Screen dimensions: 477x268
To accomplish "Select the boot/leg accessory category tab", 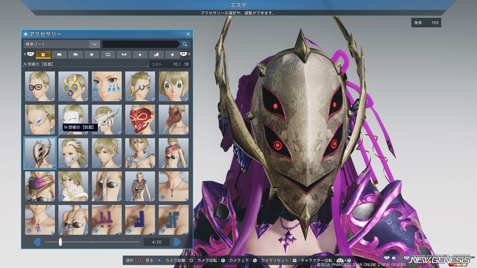I will click(156, 54).
